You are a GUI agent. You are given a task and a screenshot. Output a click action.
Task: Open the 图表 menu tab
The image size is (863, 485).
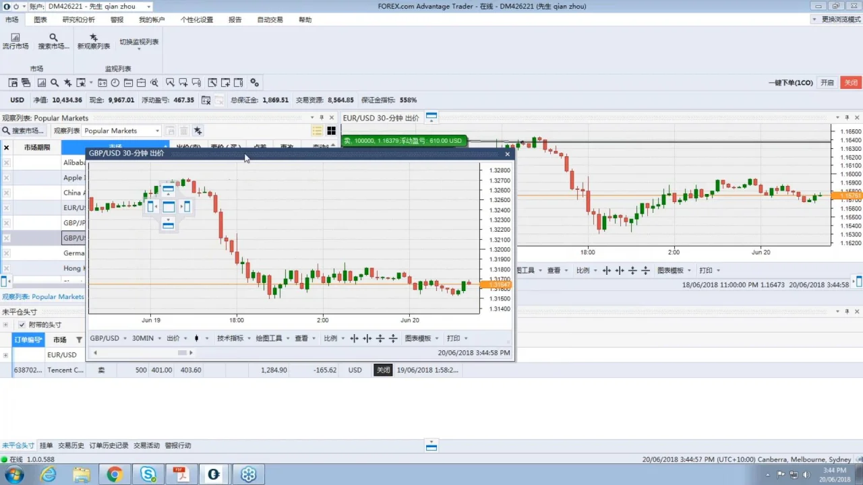click(40, 20)
